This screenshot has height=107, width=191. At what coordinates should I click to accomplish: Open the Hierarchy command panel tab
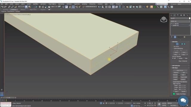178,15
